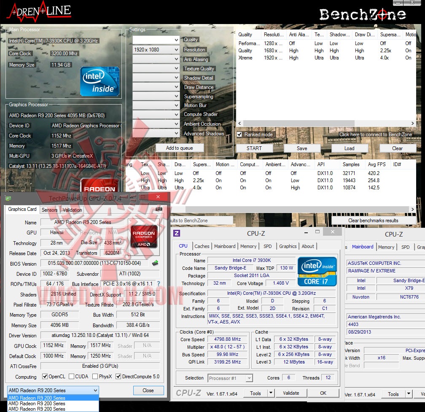Click the BenchZone logo at top right
Viewport: 425px width, 412px height.
363,14
